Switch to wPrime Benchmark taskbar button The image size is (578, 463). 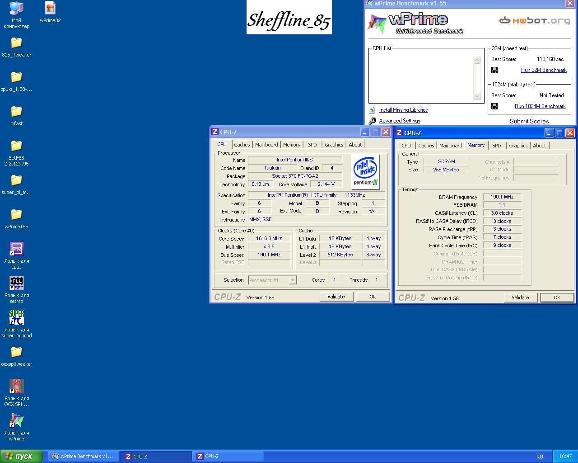coord(83,456)
